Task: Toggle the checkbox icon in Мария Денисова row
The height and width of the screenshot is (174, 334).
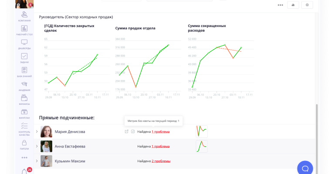Action: click(x=133, y=131)
